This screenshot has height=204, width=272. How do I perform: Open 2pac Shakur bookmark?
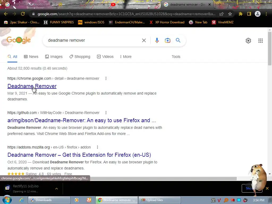(22, 22)
